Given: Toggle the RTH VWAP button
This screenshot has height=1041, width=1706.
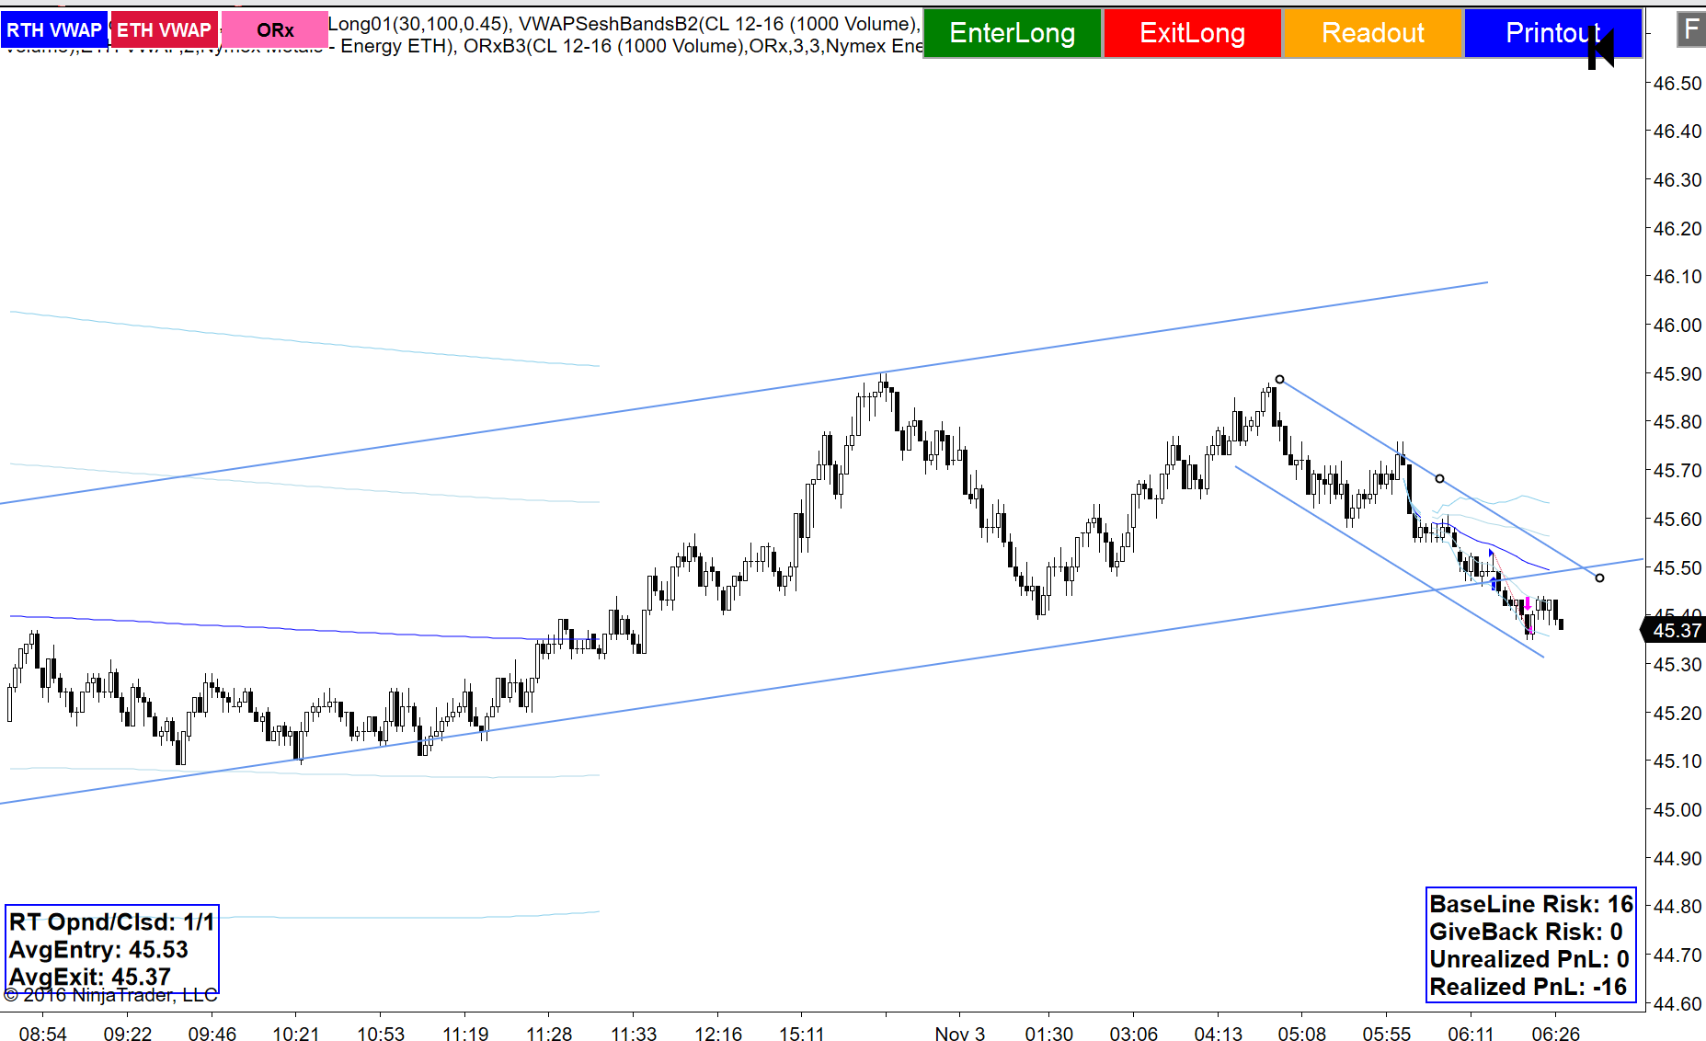Looking at the screenshot, I should click(54, 29).
